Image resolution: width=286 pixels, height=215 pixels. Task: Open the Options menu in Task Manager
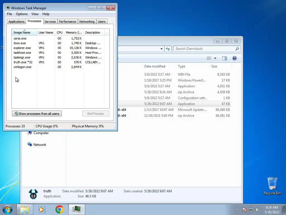tap(22, 14)
